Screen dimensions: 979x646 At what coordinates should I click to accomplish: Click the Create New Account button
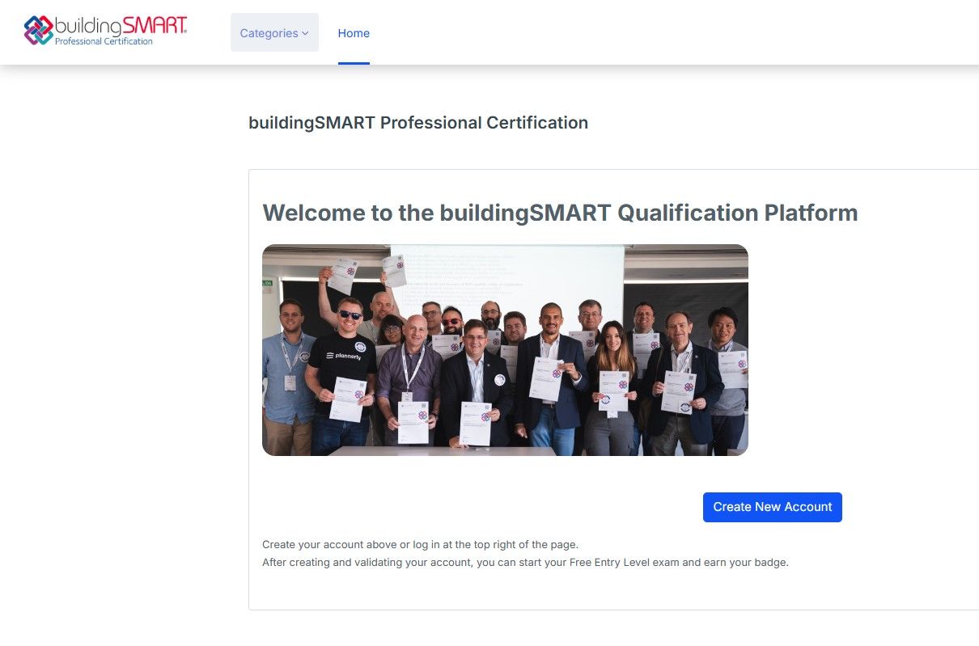click(x=773, y=507)
